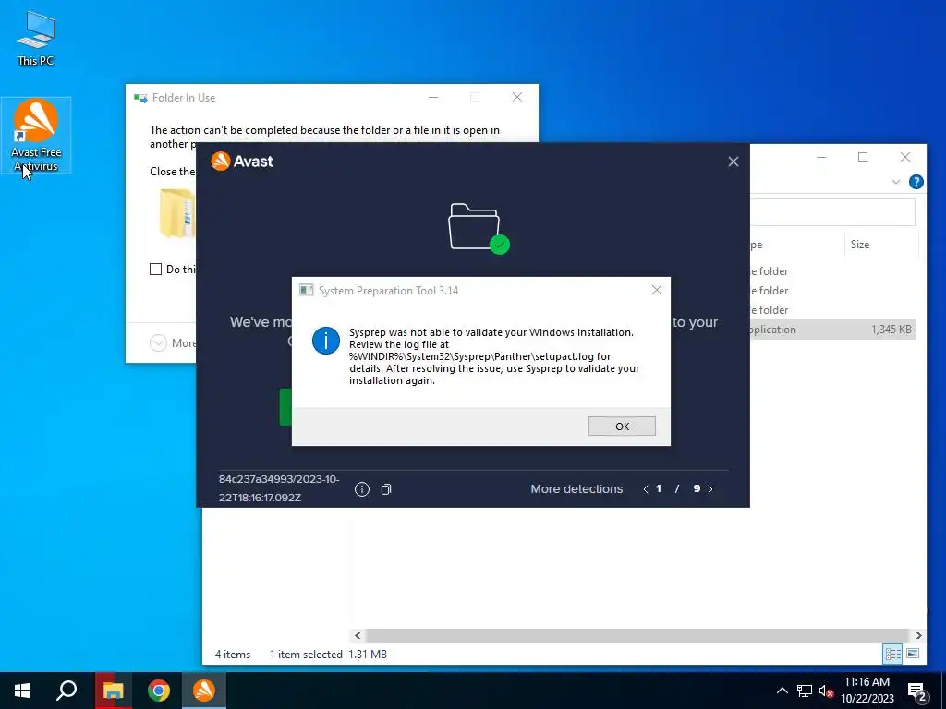Switch File Explorer to details view
The image size is (946, 709).
coord(893,655)
